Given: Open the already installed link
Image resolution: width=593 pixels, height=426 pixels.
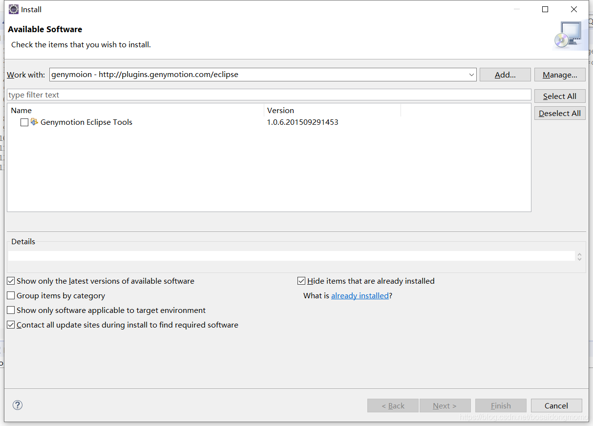Looking at the screenshot, I should (360, 295).
